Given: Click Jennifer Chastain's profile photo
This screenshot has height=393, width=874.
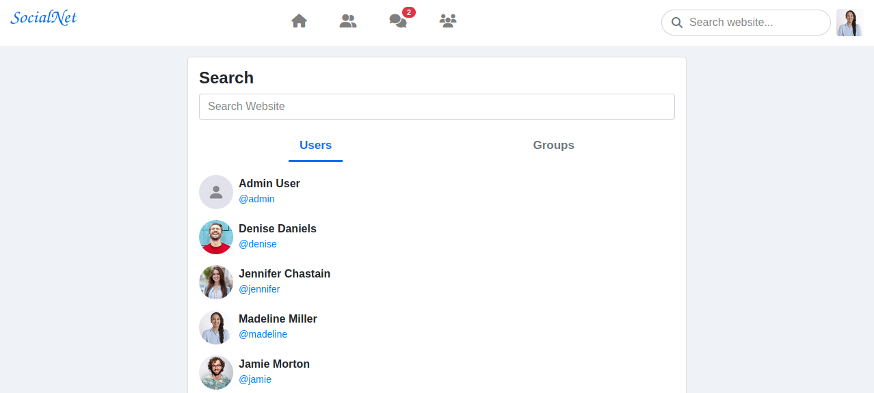Looking at the screenshot, I should point(216,282).
